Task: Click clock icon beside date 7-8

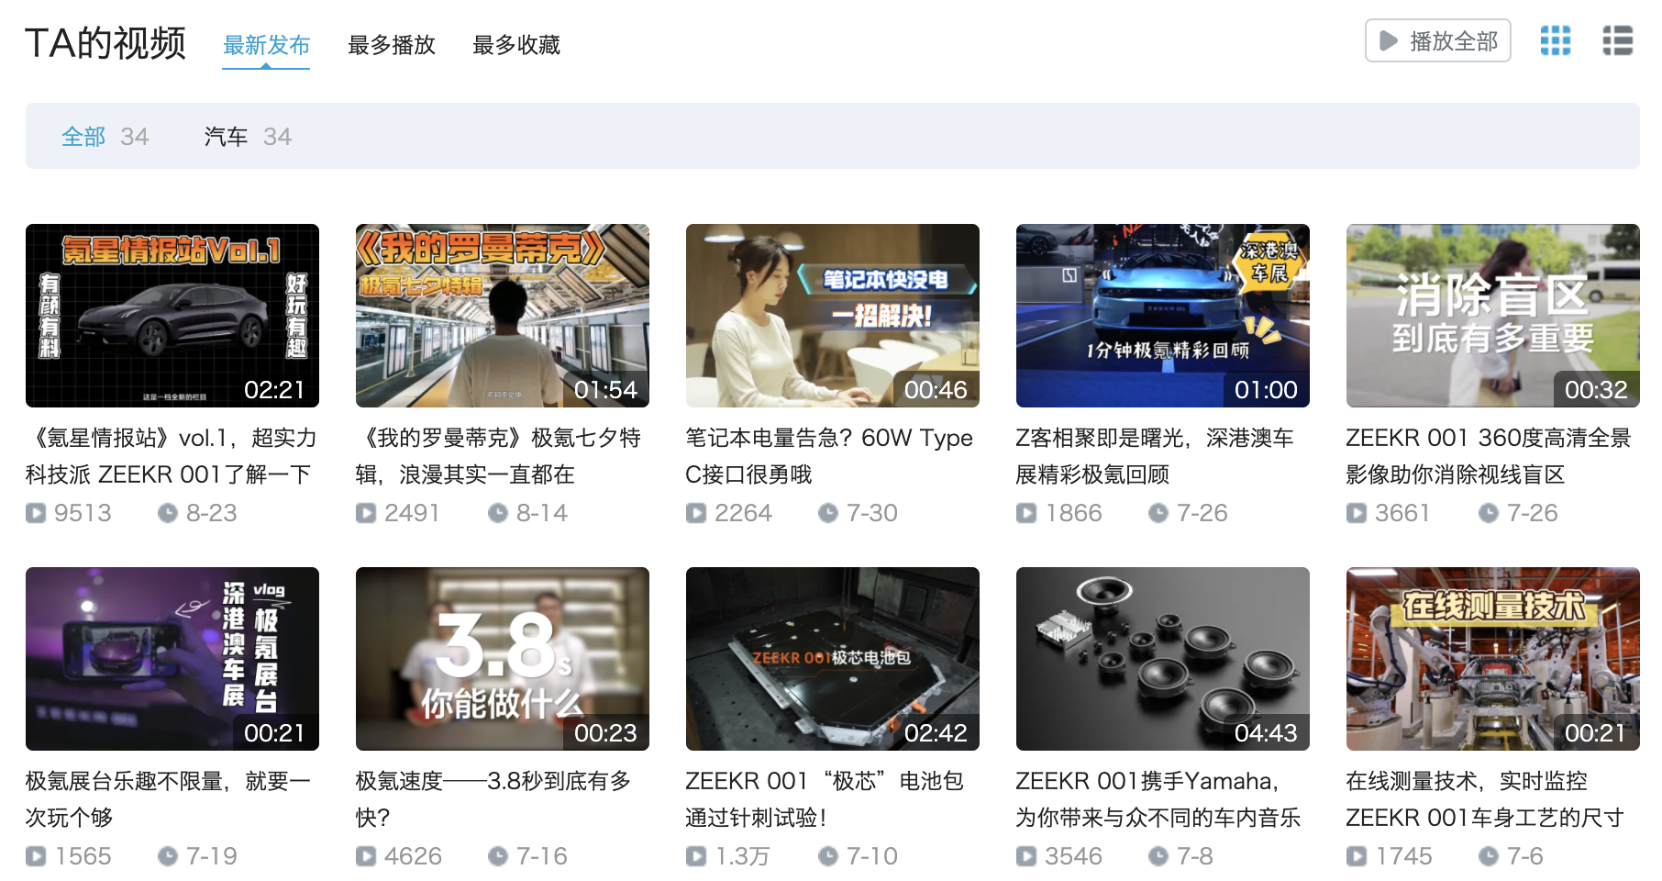Action: pos(1158,856)
